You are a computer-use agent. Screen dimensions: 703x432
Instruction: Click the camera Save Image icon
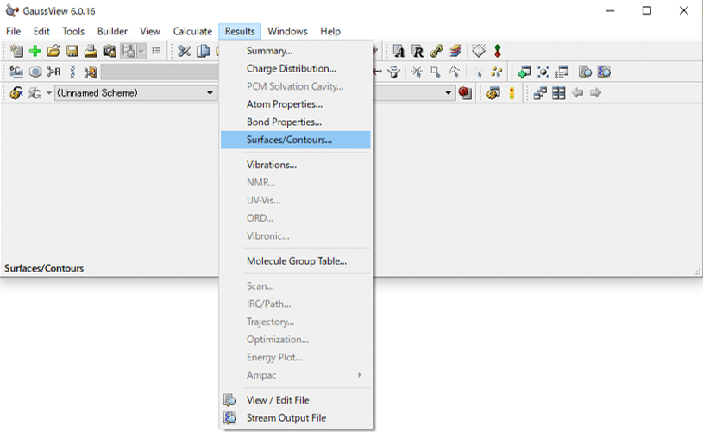click(110, 51)
